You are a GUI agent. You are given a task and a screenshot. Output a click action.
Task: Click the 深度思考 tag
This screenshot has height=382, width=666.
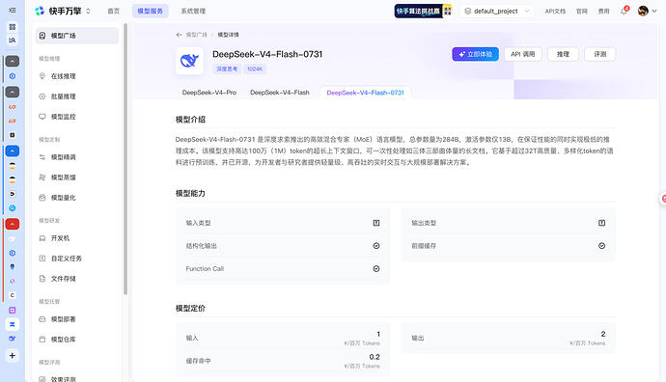click(x=227, y=68)
